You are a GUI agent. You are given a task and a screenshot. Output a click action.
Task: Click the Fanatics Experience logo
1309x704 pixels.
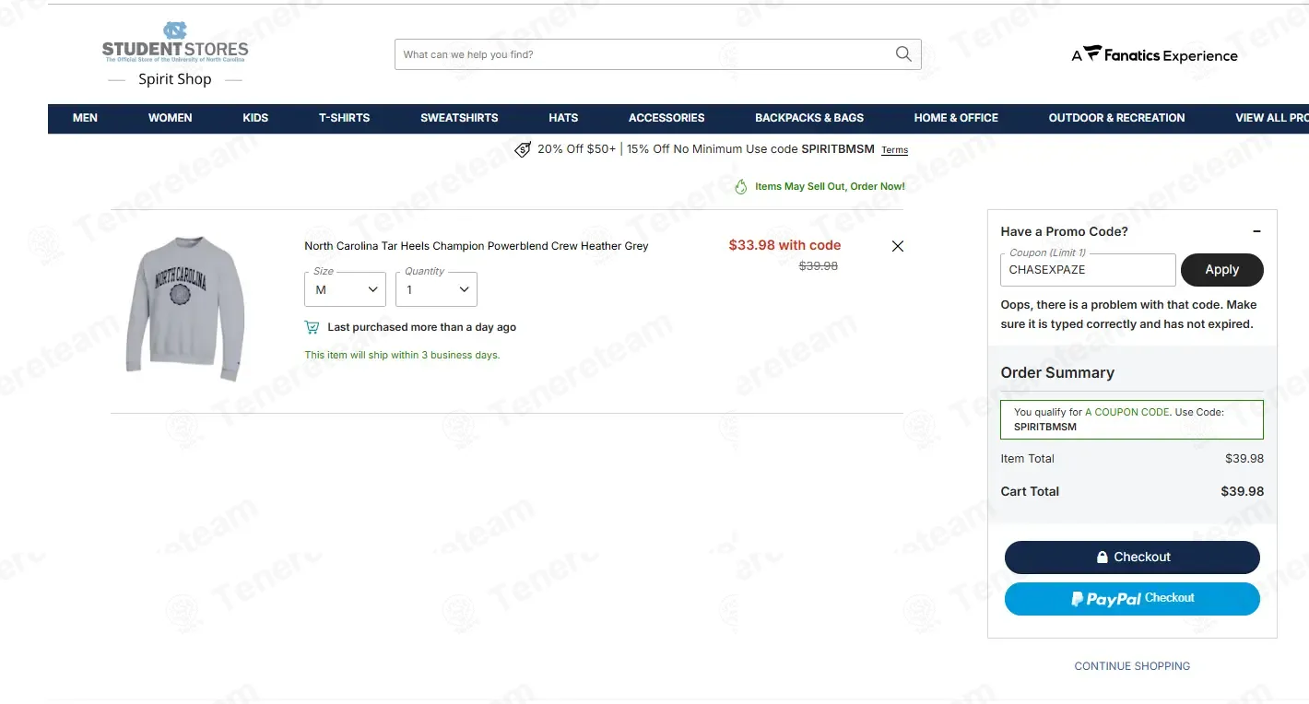tap(1154, 55)
